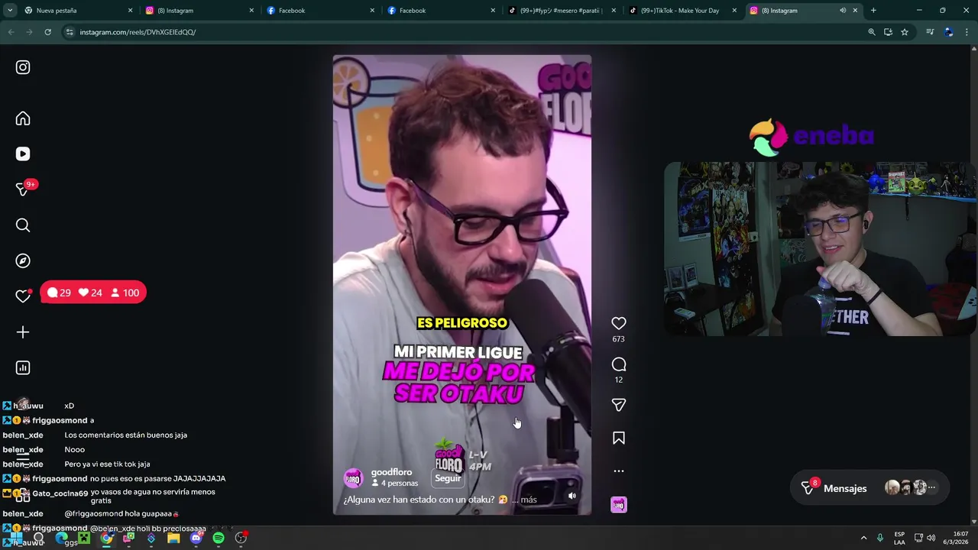978x550 pixels.
Task: Open Instagram search in sidebar
Action: [x=23, y=225]
